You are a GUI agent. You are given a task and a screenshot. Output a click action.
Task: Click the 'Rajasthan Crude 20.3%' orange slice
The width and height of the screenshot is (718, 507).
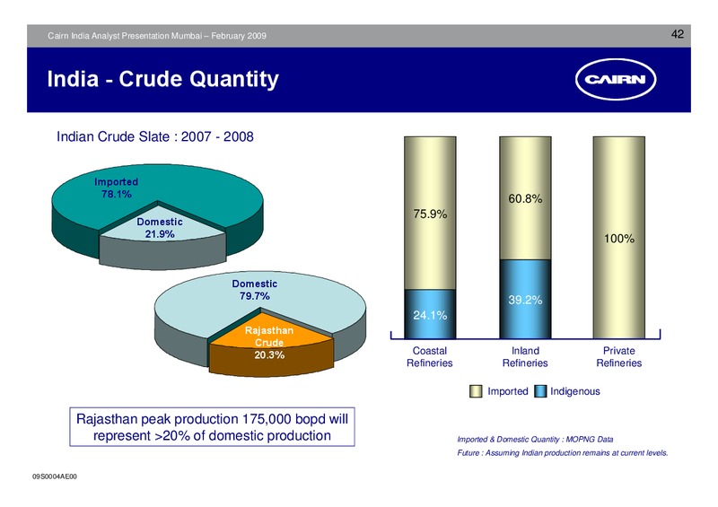click(269, 343)
